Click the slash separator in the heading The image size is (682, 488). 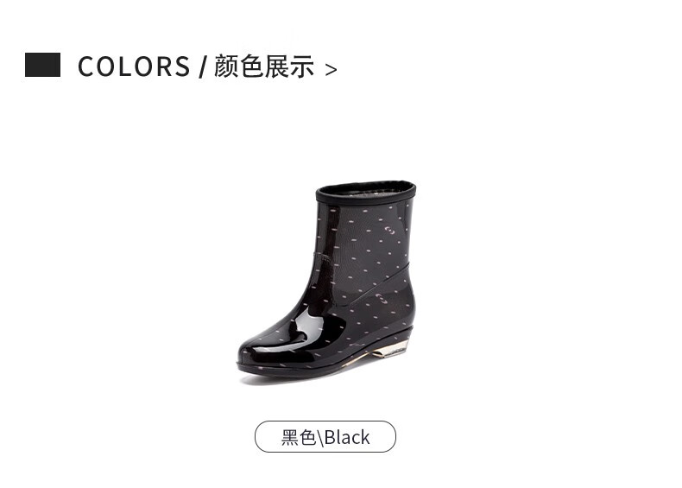coord(202,67)
